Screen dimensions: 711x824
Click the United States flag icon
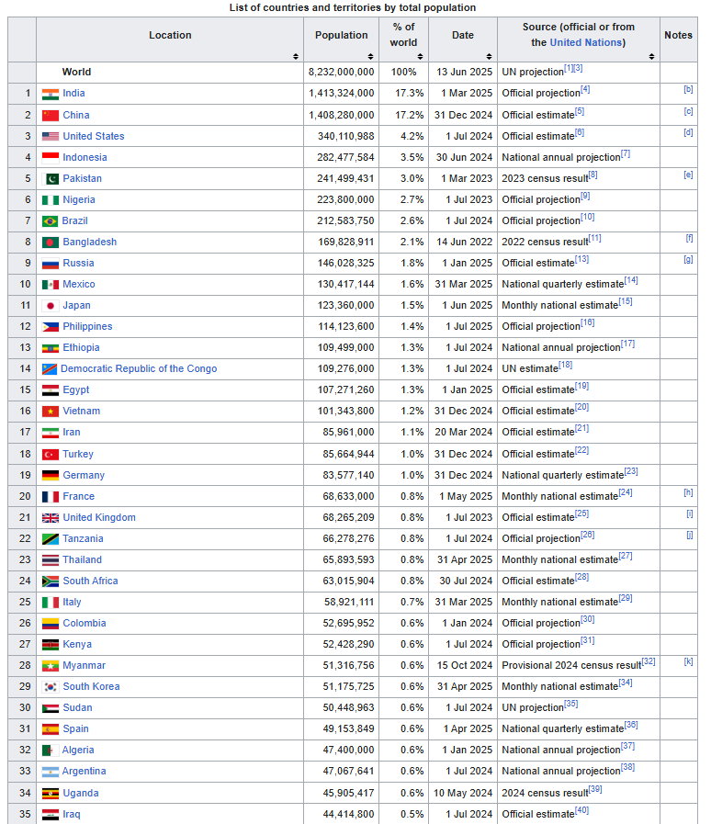click(51, 137)
